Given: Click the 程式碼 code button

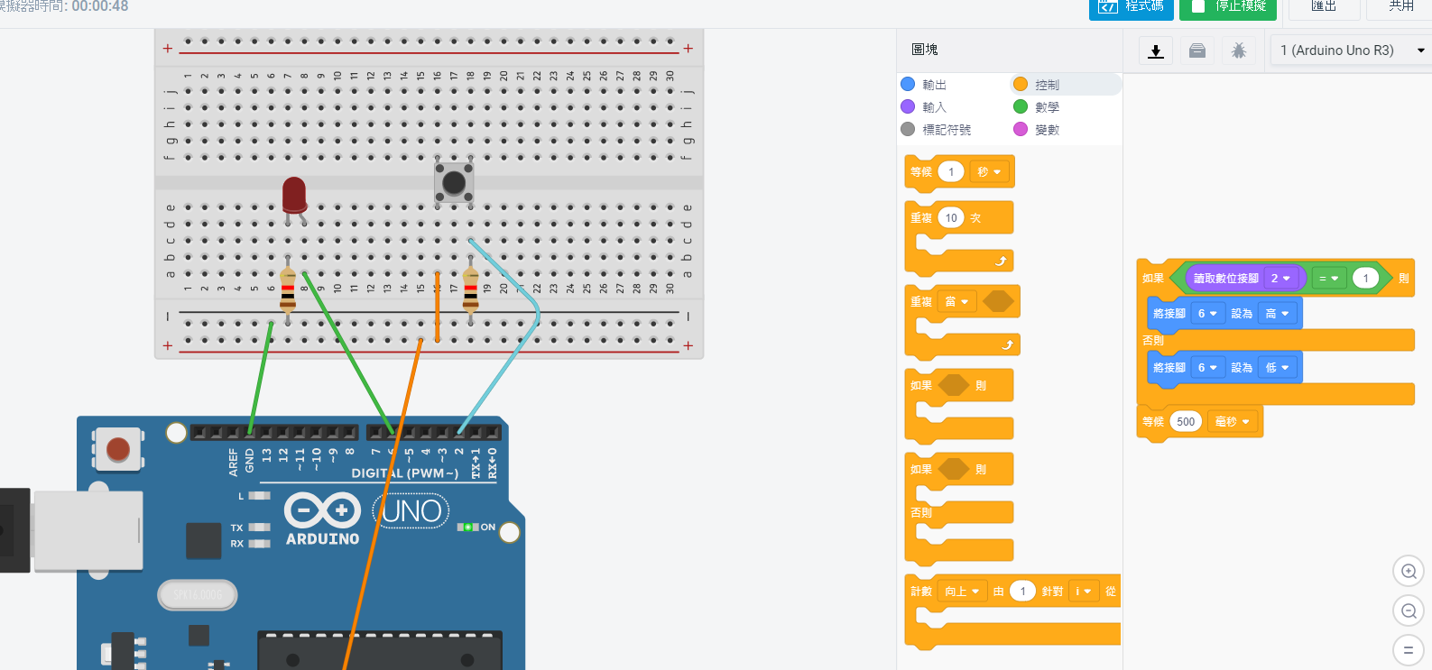Looking at the screenshot, I should click(1131, 7).
